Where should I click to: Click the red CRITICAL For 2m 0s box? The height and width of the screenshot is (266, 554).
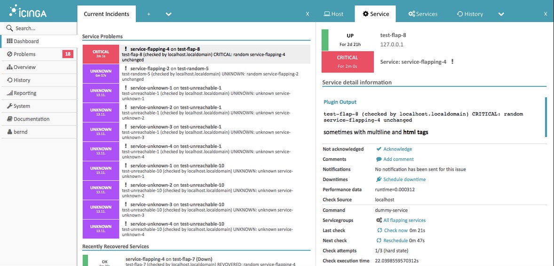(348, 61)
